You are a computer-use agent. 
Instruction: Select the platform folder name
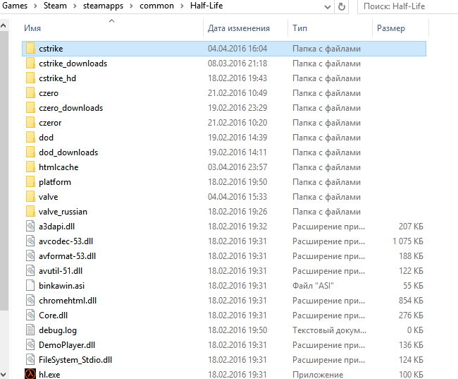55,182
